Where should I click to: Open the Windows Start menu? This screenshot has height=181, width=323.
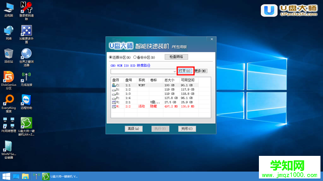[6, 176]
